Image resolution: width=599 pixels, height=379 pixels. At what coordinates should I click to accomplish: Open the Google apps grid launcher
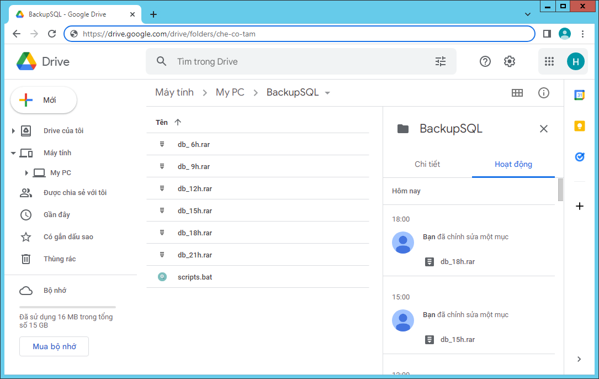click(x=549, y=61)
